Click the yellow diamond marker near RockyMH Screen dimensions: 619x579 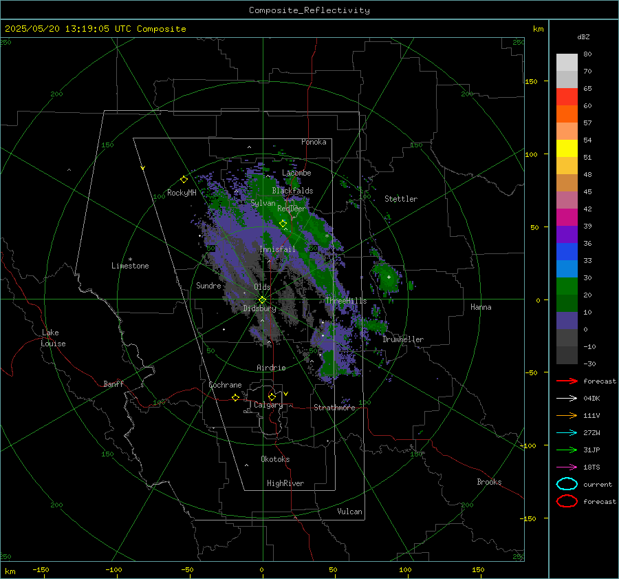184,180
